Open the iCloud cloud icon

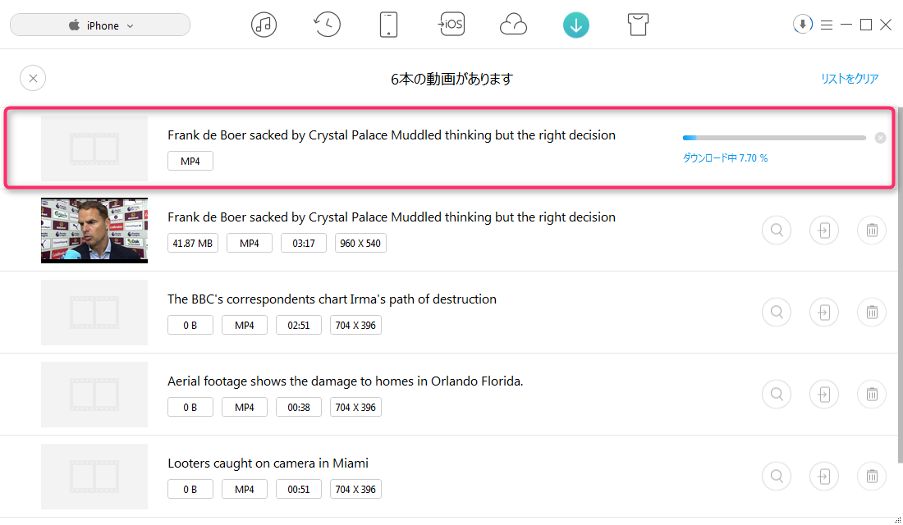click(x=513, y=25)
